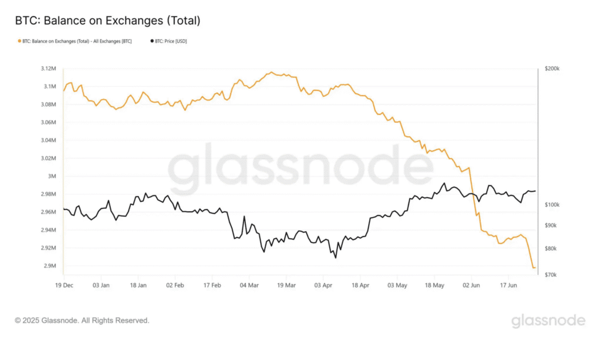The height and width of the screenshot is (338, 601).
Task: Click the Glassnode logo in bottom corner
Action: tap(548, 320)
